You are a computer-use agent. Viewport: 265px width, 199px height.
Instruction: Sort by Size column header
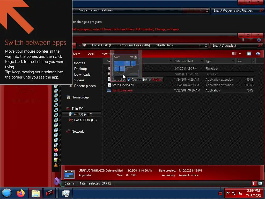pyautogui.click(x=239, y=61)
